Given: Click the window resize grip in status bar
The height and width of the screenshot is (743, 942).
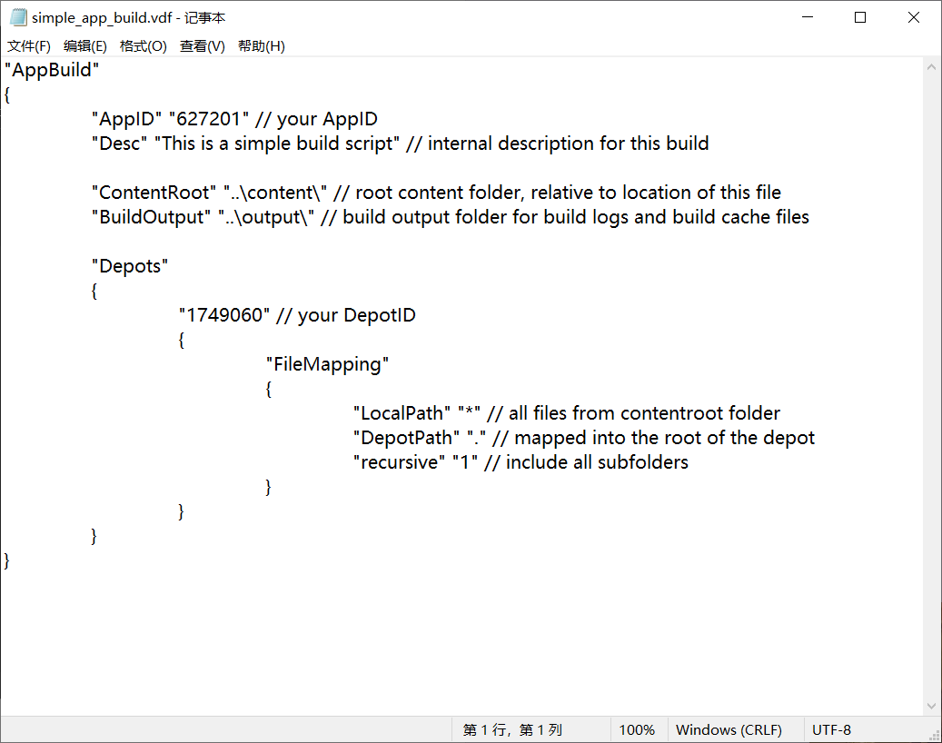Looking at the screenshot, I should [x=934, y=735].
